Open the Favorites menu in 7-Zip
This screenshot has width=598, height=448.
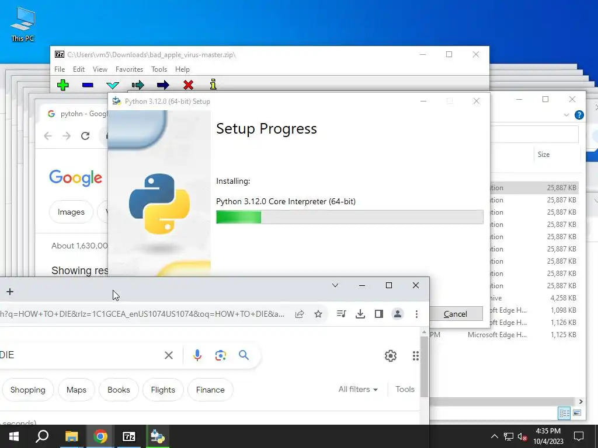click(x=129, y=69)
